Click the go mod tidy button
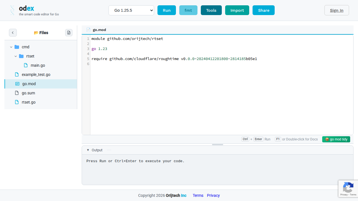Screen dimensions: 358x201 click(x=336, y=139)
